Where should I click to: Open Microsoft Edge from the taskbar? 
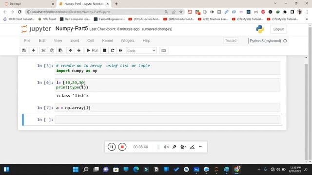[x=136, y=170]
